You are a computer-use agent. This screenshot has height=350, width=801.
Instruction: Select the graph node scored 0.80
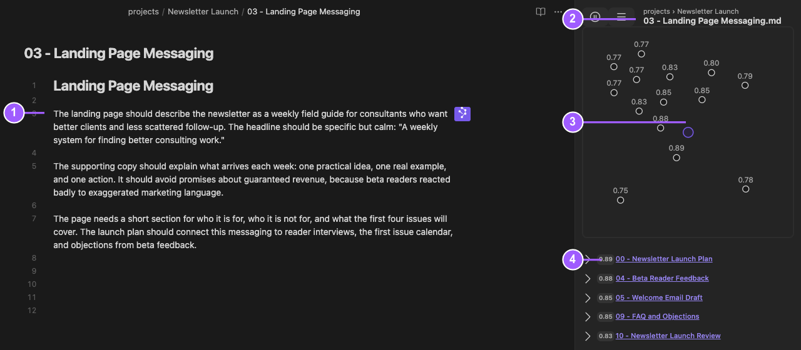tap(712, 73)
